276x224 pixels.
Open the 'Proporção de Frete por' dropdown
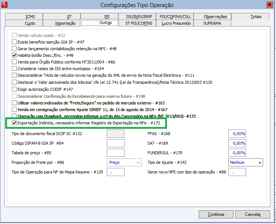[x=138, y=162]
